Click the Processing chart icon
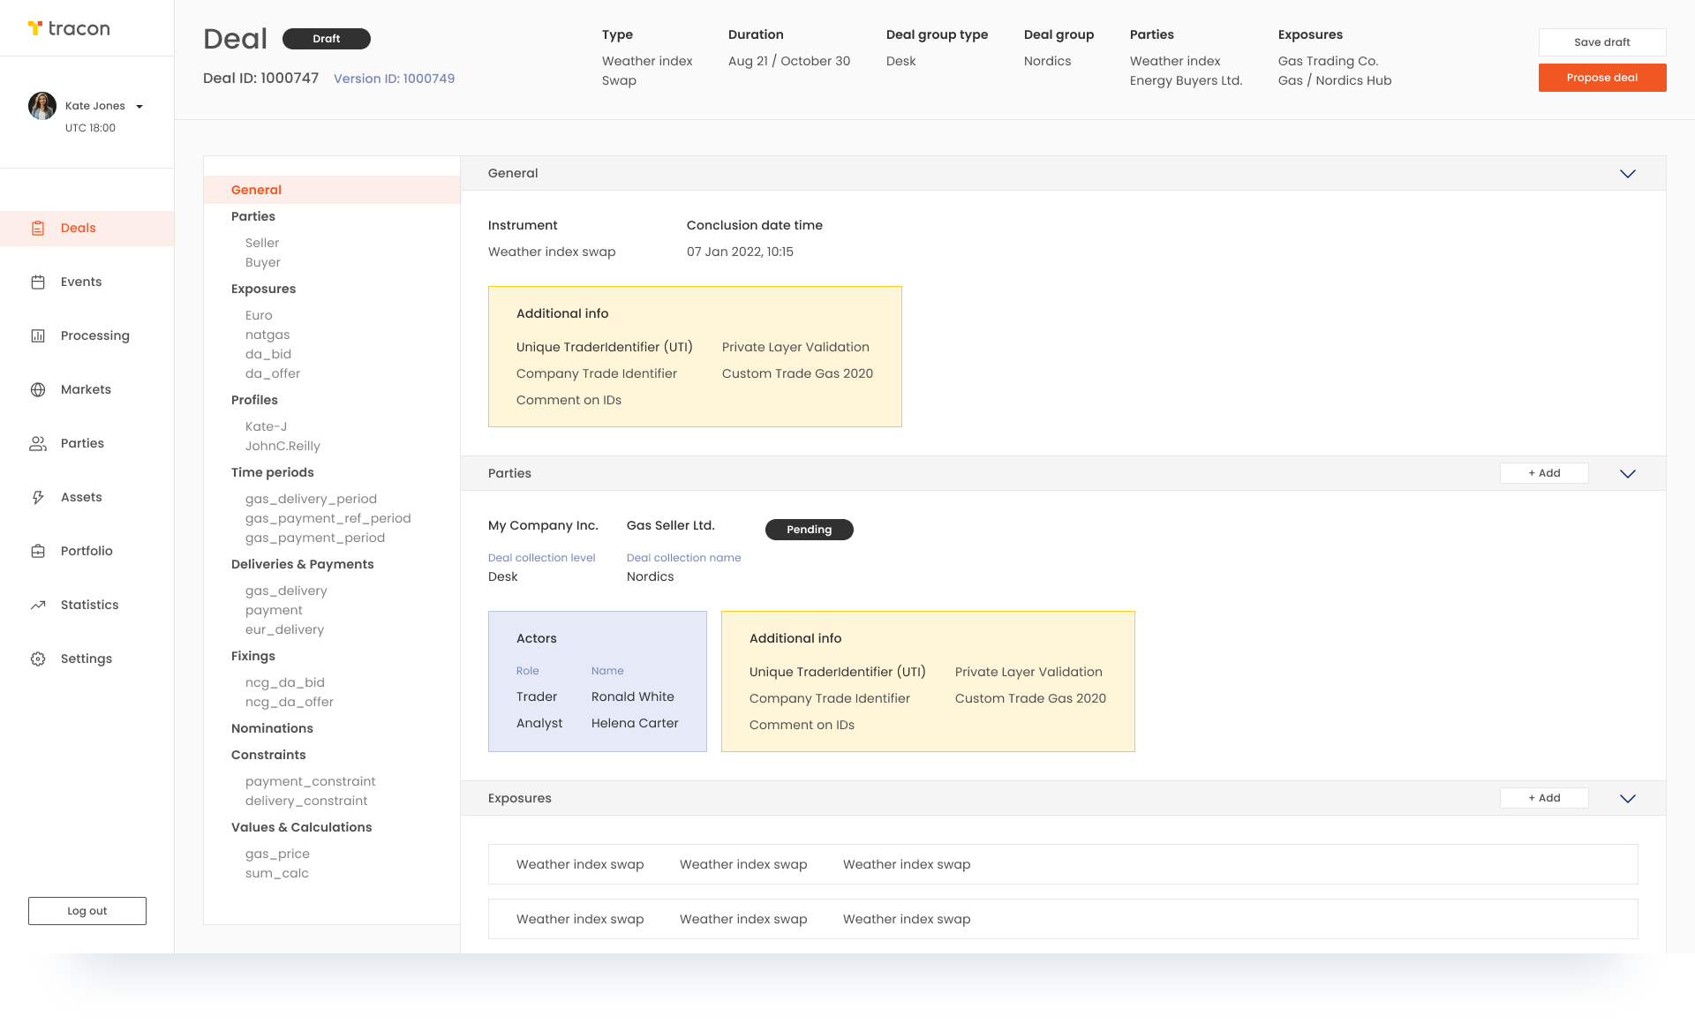Image resolution: width=1695 pixels, height=1024 pixels. (38, 336)
